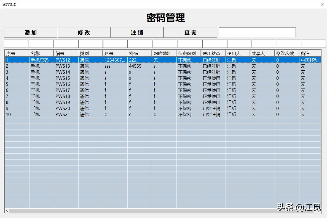Click the 修改 button
327x218 pixels.
84,32
